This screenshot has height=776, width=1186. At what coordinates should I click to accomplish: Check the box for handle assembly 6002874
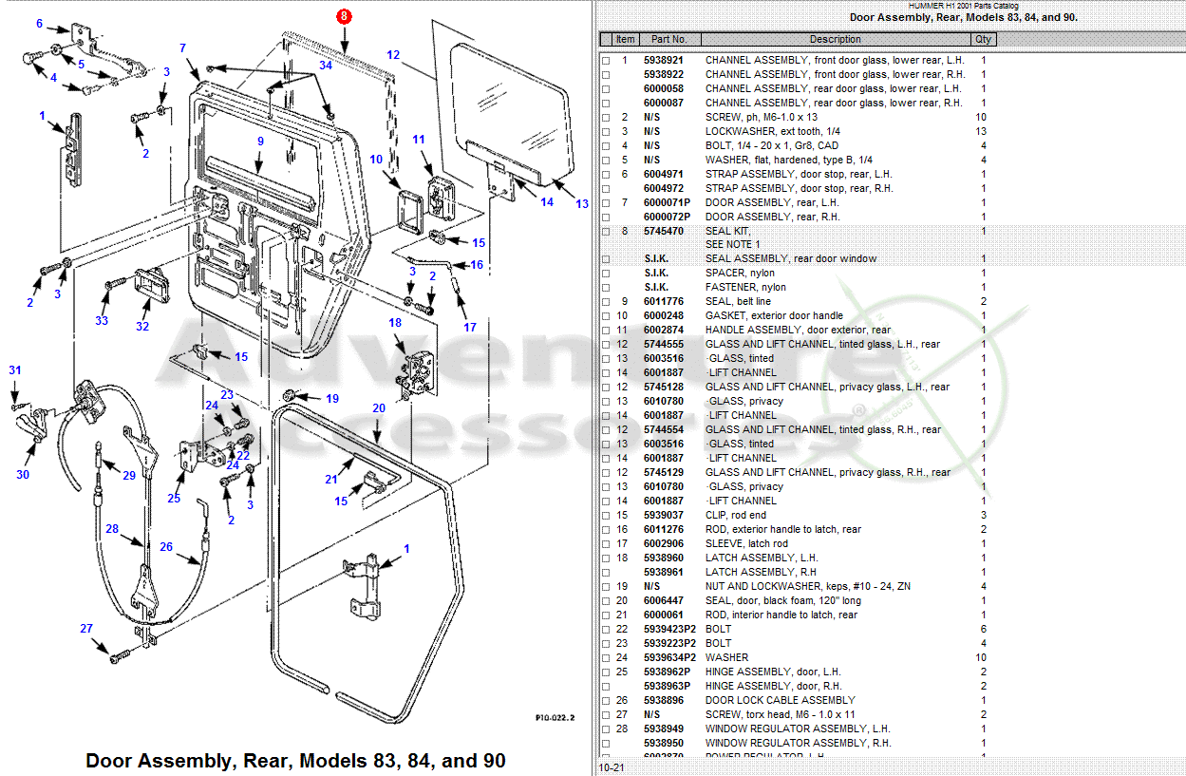click(605, 331)
